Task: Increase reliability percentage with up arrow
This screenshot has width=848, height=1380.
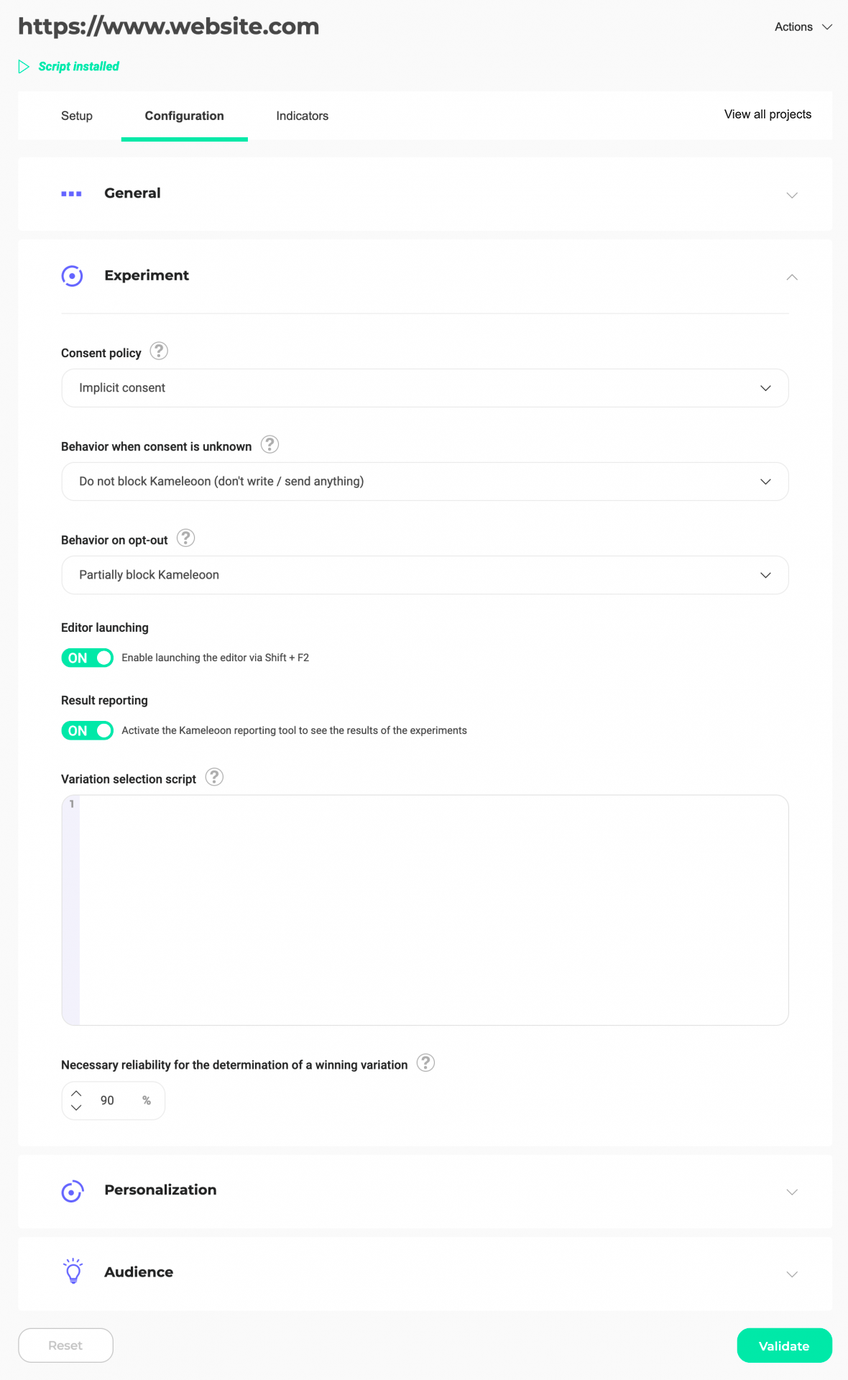Action: coord(76,1093)
